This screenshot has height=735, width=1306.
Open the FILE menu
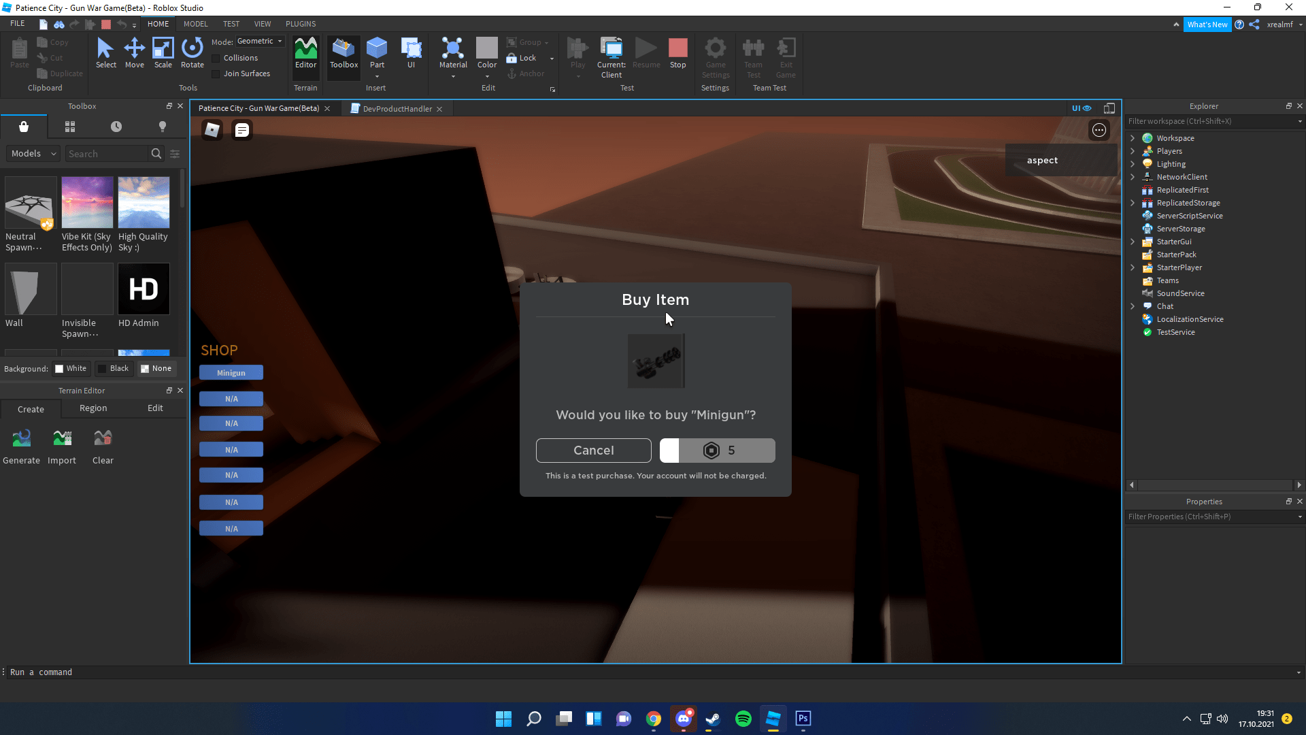18,24
